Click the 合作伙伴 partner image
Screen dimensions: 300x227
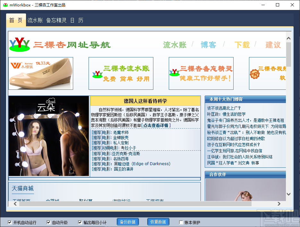[245, 190]
